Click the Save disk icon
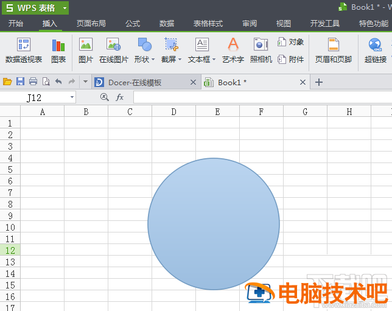This screenshot has height=311, width=392. coord(20,82)
